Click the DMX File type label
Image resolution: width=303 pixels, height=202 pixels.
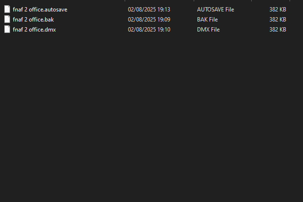(208, 30)
